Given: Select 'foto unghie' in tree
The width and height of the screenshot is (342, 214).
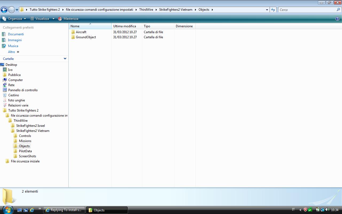Looking at the screenshot, I should pos(16,100).
